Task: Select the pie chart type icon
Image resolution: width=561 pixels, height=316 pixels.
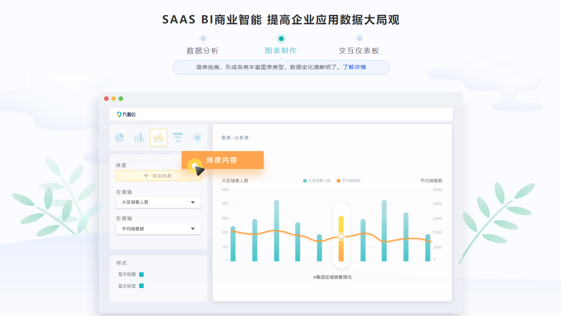Action: tap(120, 137)
